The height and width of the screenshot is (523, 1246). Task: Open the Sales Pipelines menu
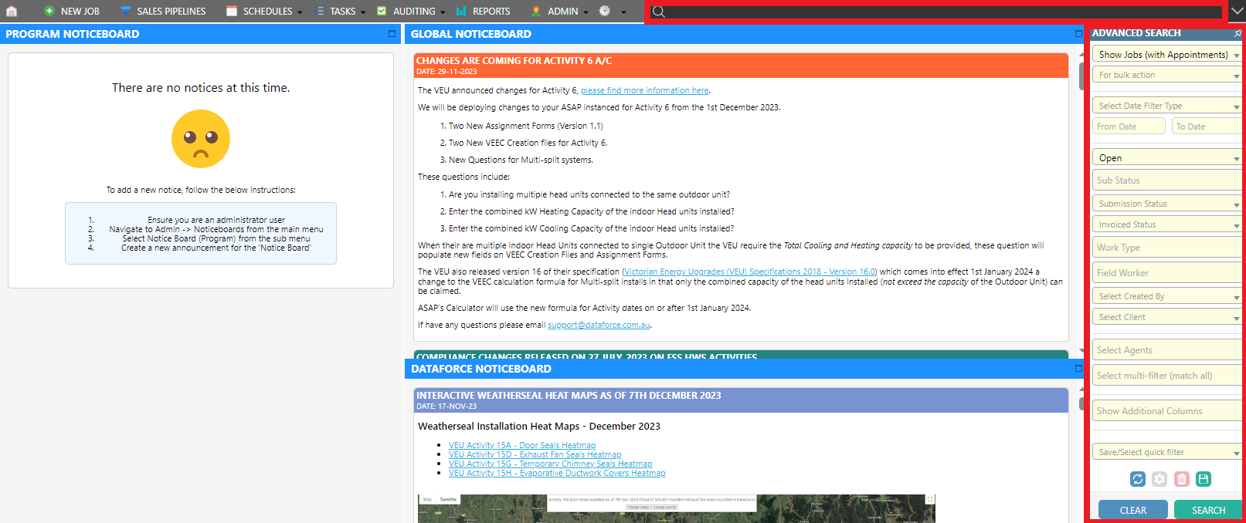pyautogui.click(x=163, y=11)
